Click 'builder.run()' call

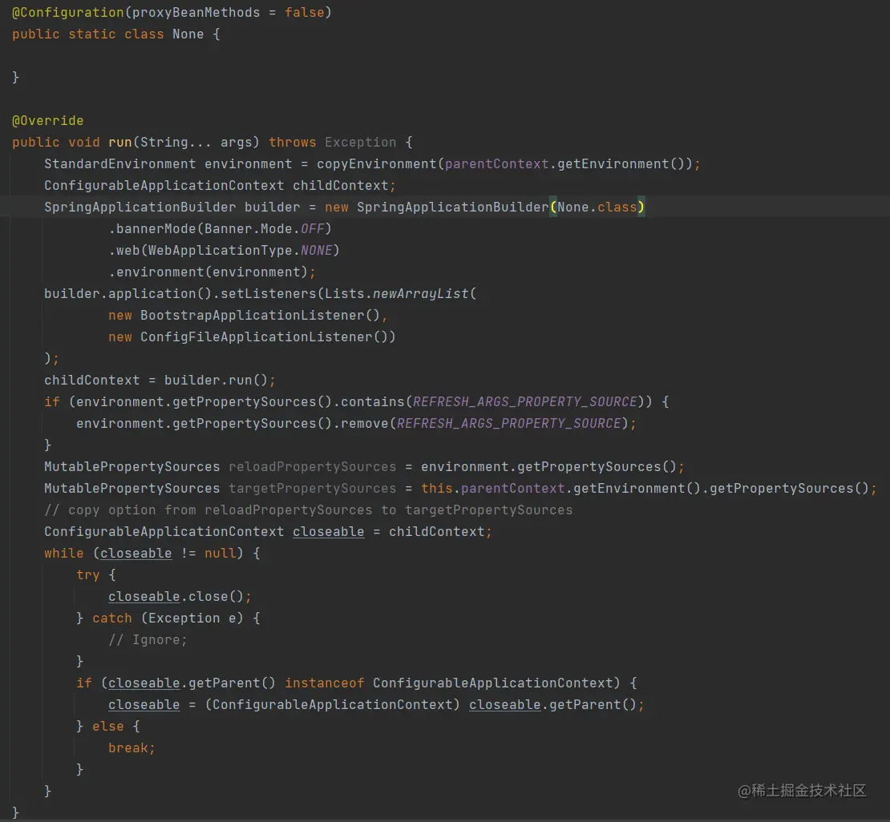coord(216,380)
